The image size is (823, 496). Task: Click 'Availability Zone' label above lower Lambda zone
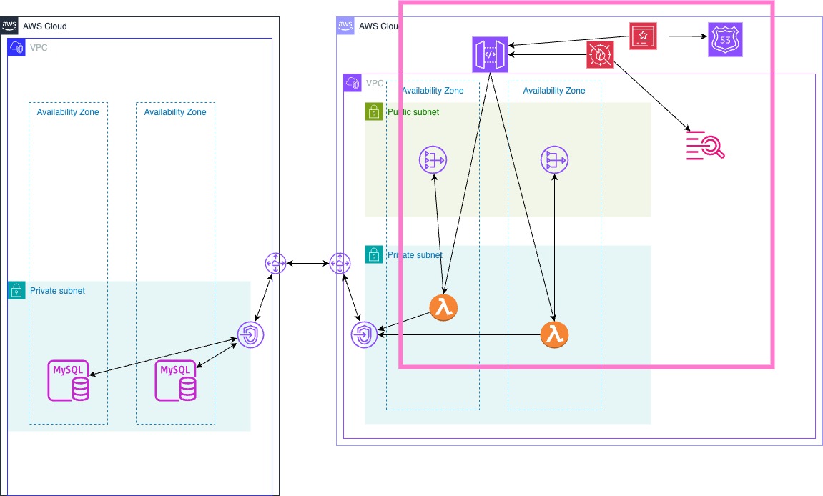pyautogui.click(x=553, y=91)
